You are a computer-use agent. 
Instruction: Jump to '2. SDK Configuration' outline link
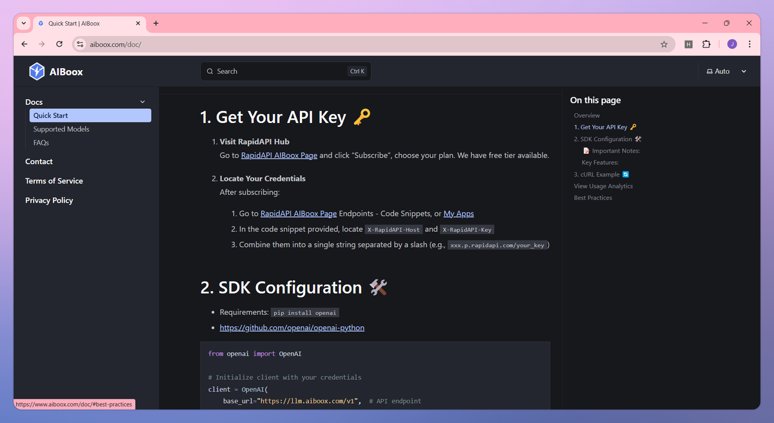click(608, 139)
